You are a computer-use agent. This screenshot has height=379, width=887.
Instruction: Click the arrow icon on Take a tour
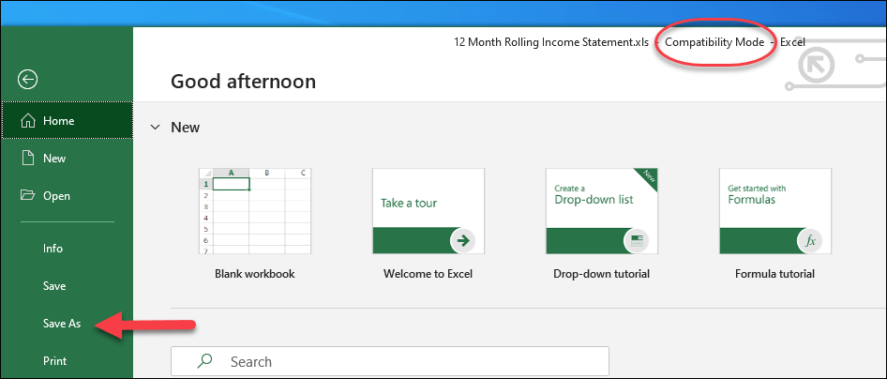[463, 241]
